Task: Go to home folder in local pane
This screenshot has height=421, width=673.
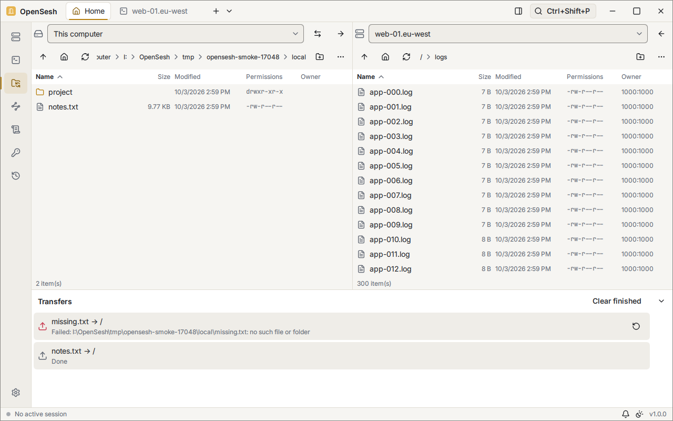Action: point(64,57)
